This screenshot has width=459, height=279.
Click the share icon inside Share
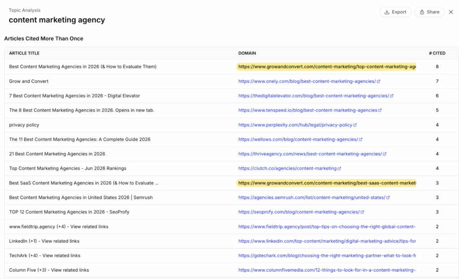pyautogui.click(x=422, y=12)
